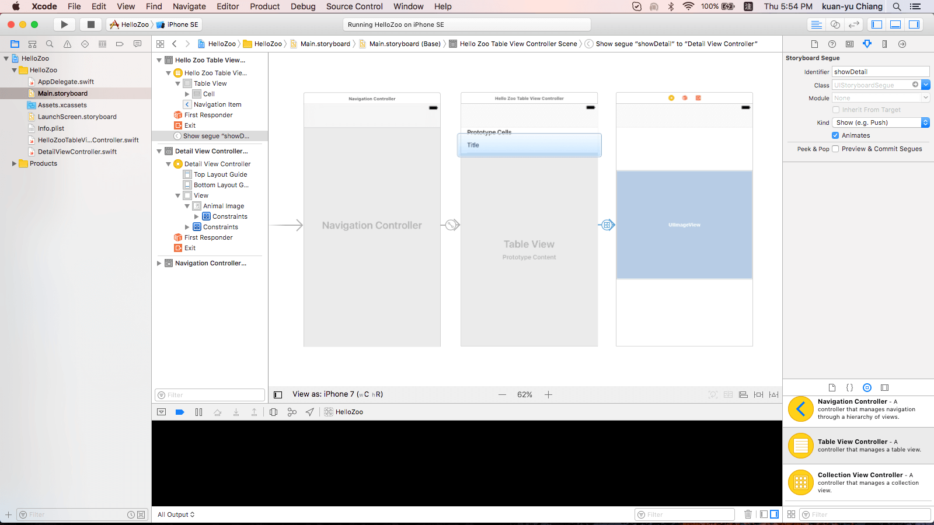Click the Simulate Location arrow icon
The width and height of the screenshot is (934, 525).
tap(310, 412)
